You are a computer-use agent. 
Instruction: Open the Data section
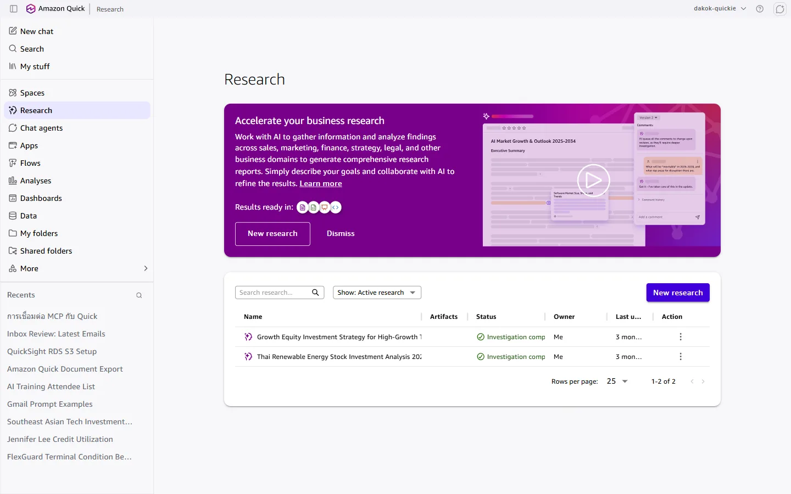77,216
